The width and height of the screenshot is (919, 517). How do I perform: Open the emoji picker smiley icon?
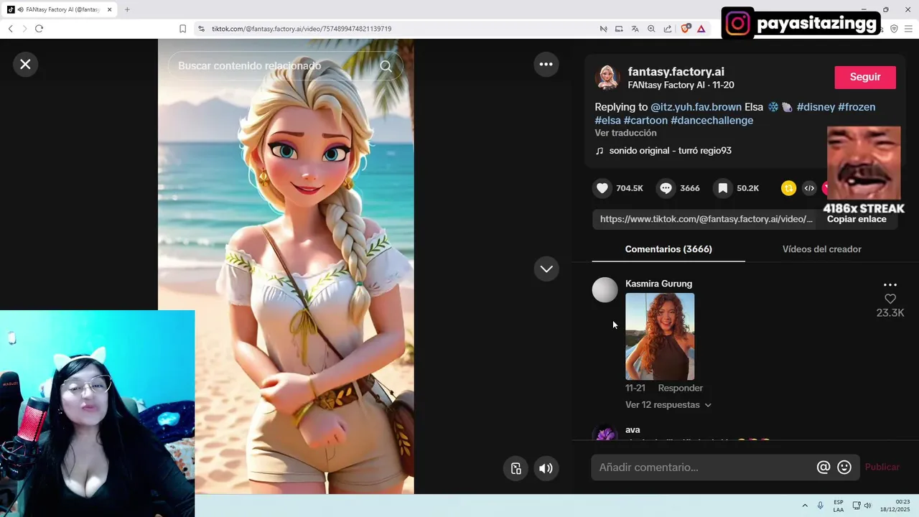(x=844, y=467)
